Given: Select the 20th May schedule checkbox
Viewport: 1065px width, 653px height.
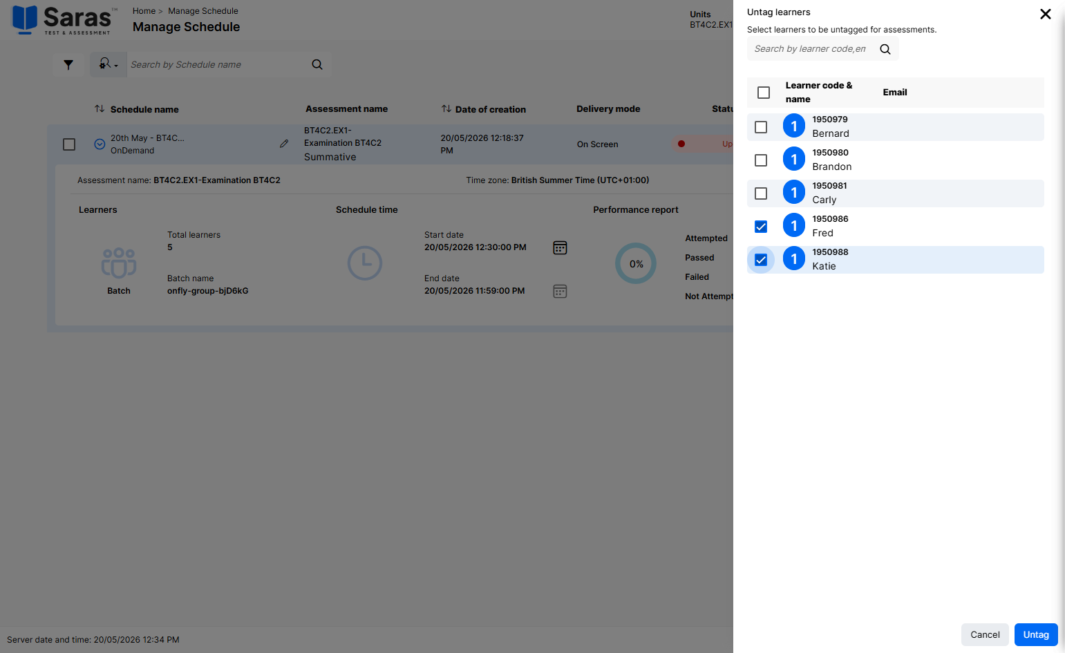Looking at the screenshot, I should [69, 144].
